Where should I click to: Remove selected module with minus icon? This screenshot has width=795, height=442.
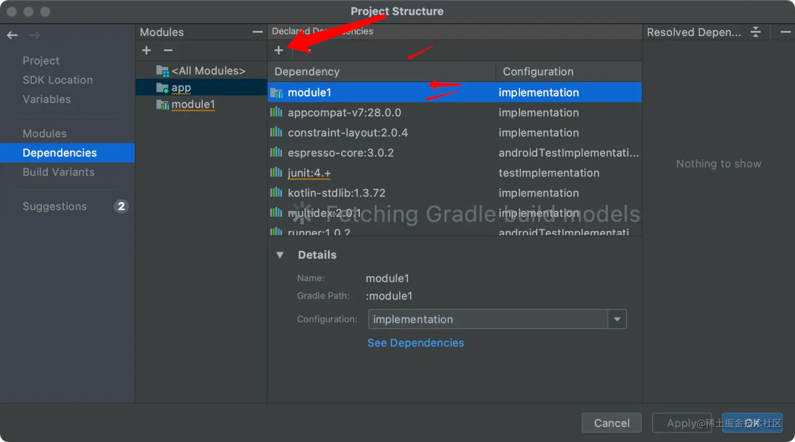tap(168, 50)
